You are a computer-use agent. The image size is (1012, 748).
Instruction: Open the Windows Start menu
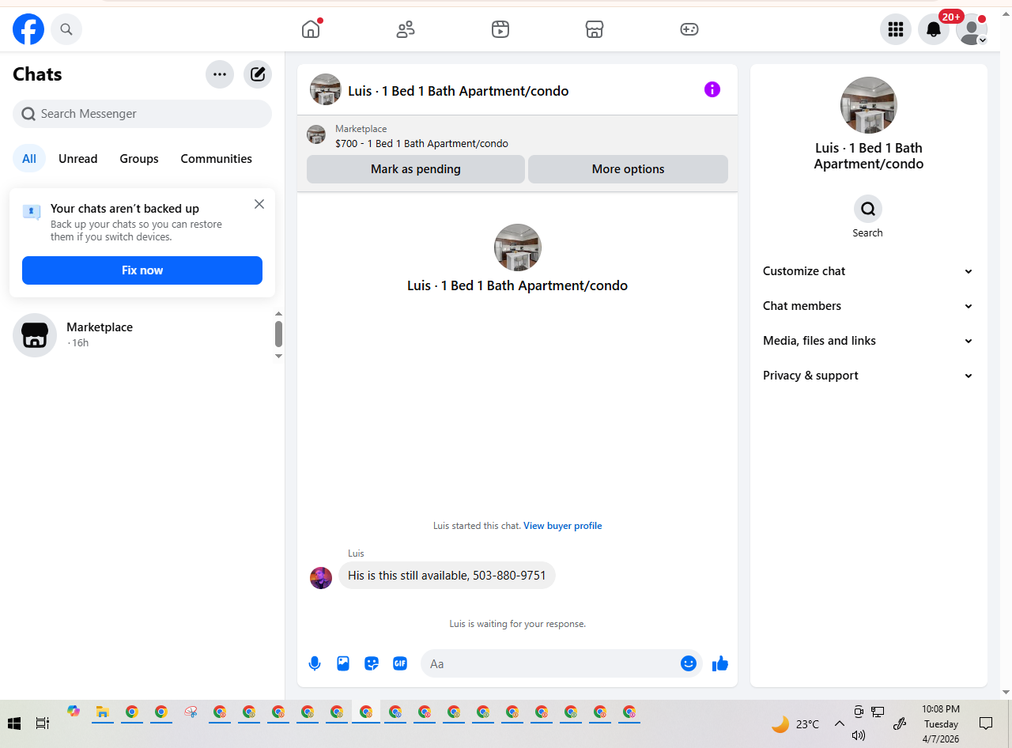[x=14, y=723]
